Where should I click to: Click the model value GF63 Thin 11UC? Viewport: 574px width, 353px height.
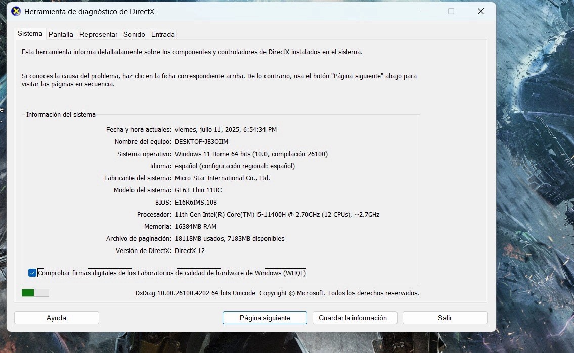point(198,190)
